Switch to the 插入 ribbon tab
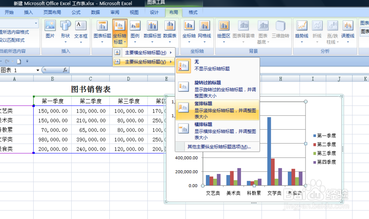 28,12
